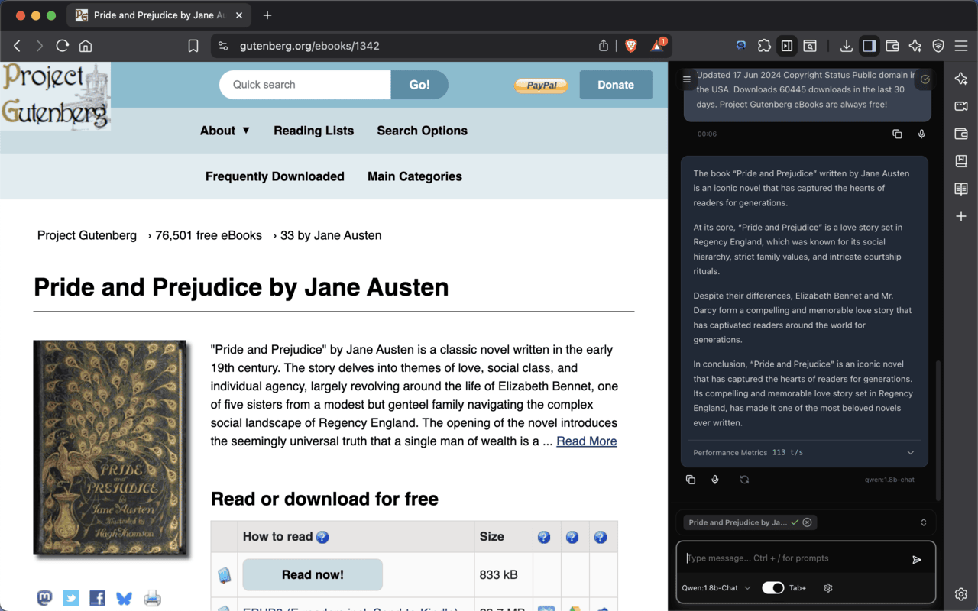Share page on Mastodon icon
The image size is (978, 611).
coord(44,598)
